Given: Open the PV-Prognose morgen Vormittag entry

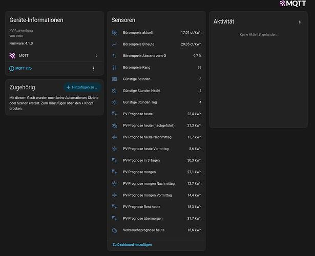Looking at the screenshot, I should click(156, 196).
